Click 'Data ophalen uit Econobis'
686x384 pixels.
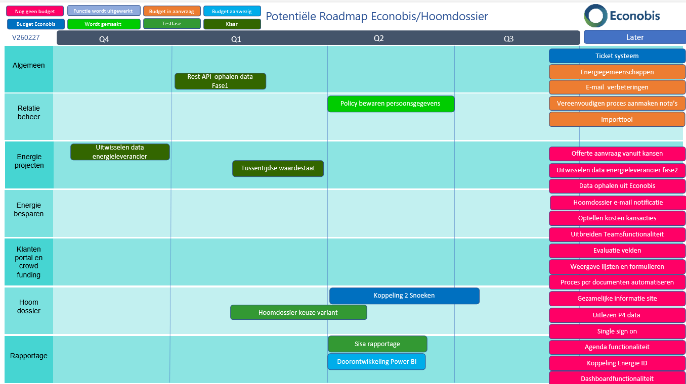click(617, 186)
